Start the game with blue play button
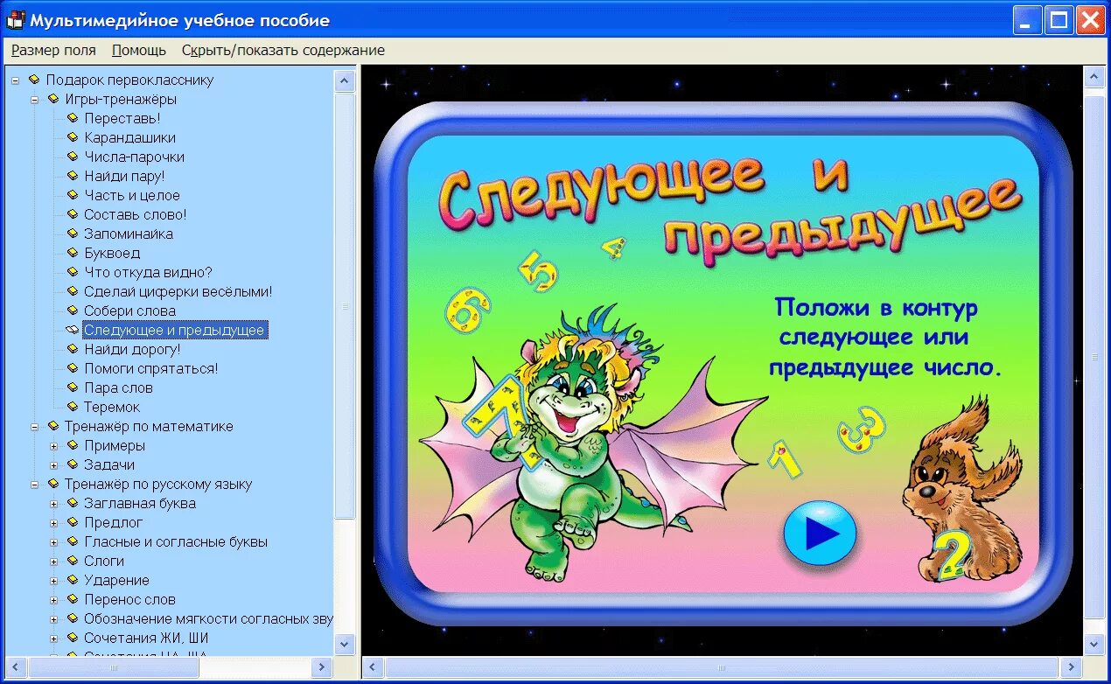Screen dimensions: 1111x684 click(820, 532)
